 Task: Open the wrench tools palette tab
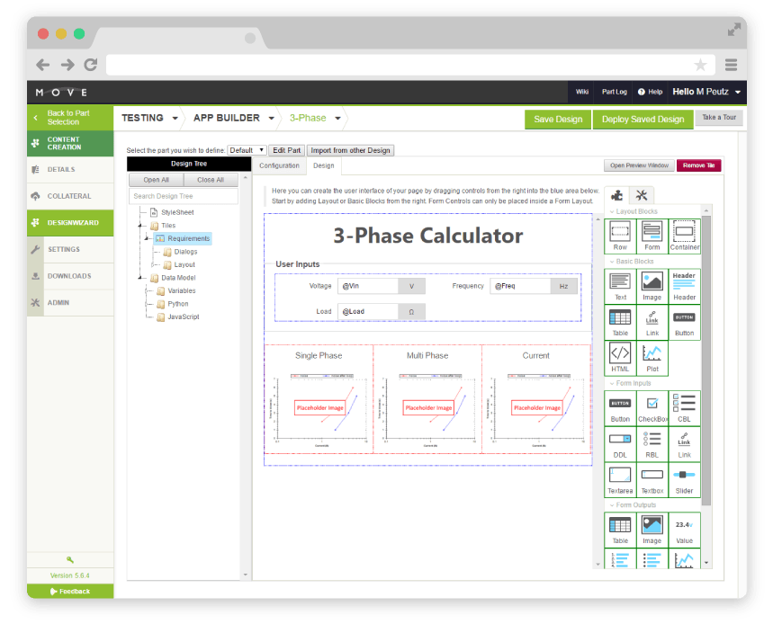[642, 196]
